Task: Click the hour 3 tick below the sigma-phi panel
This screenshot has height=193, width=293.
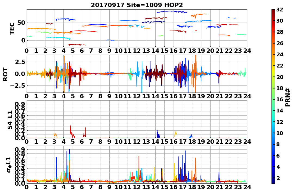Action: click(54, 187)
